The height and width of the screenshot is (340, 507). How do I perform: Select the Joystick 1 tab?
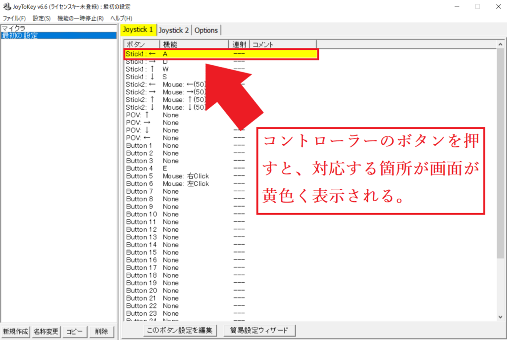[138, 30]
